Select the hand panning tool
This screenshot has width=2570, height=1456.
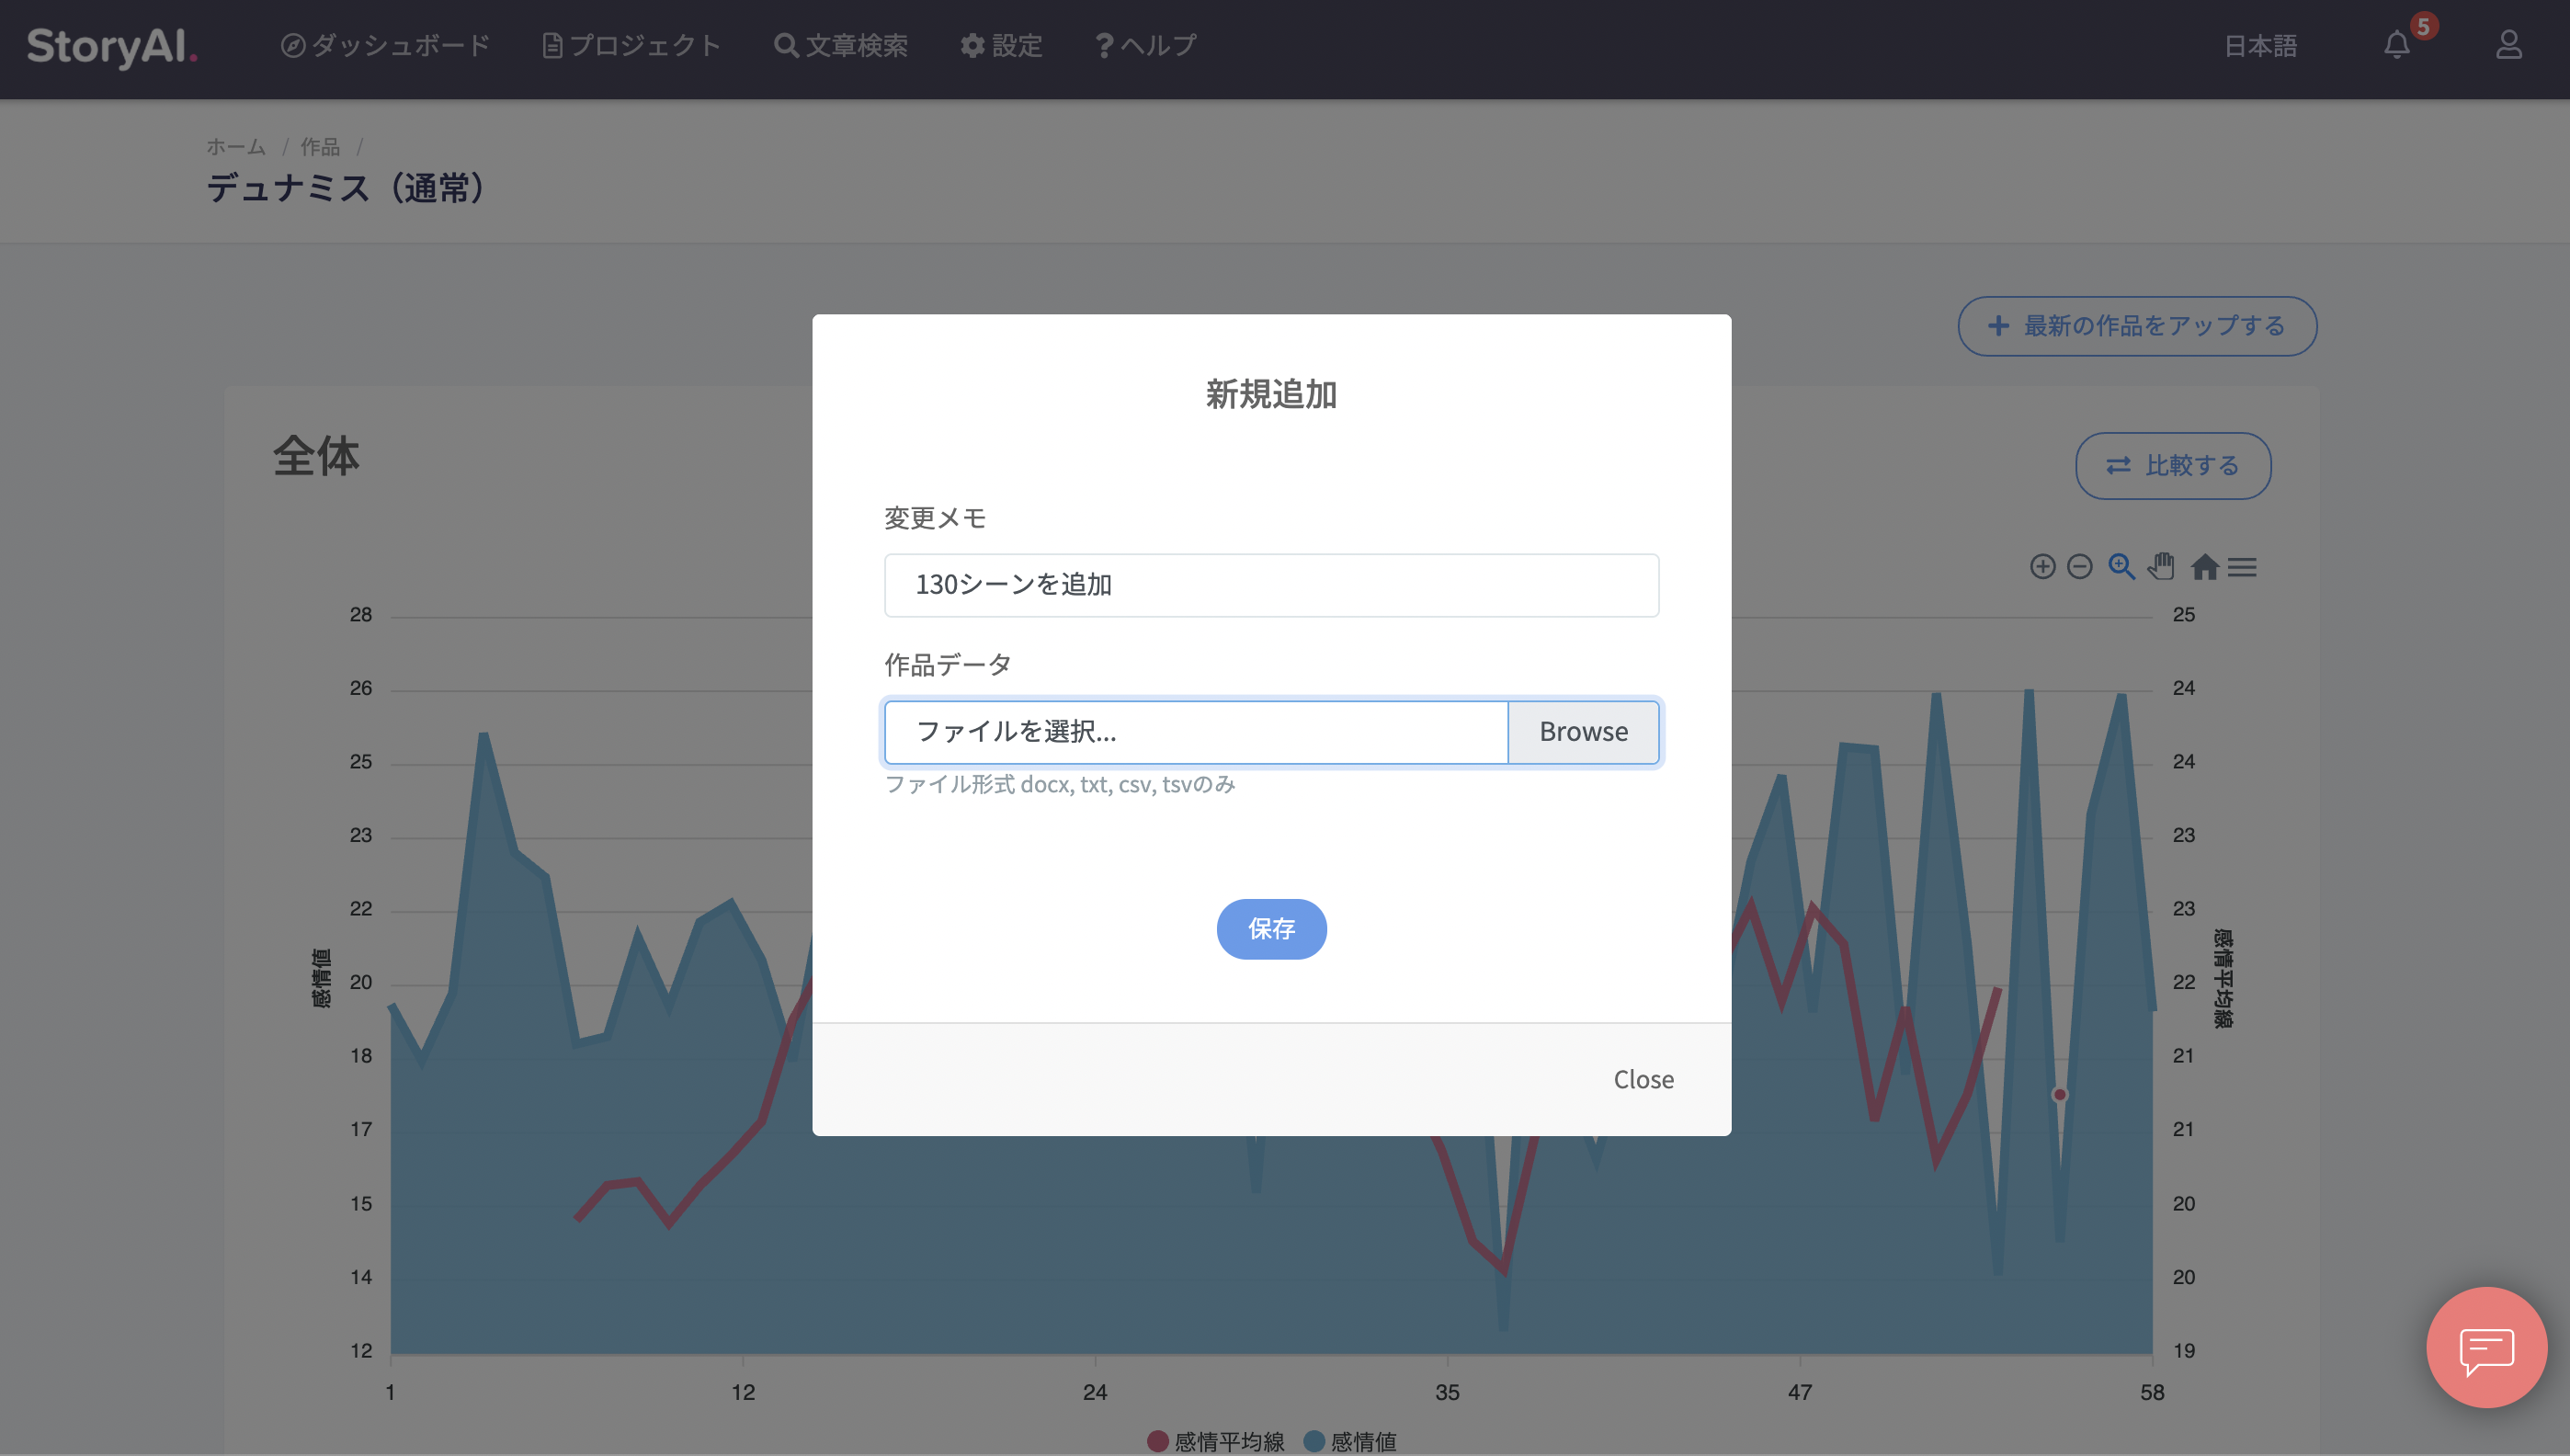point(2161,567)
